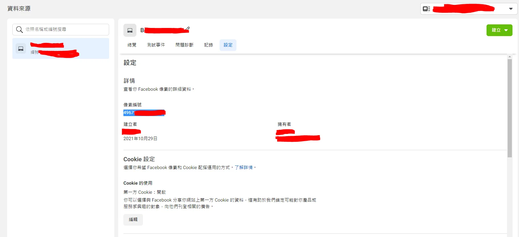Switch to the 測試事件 tab
The image size is (519, 237).
tap(156, 45)
